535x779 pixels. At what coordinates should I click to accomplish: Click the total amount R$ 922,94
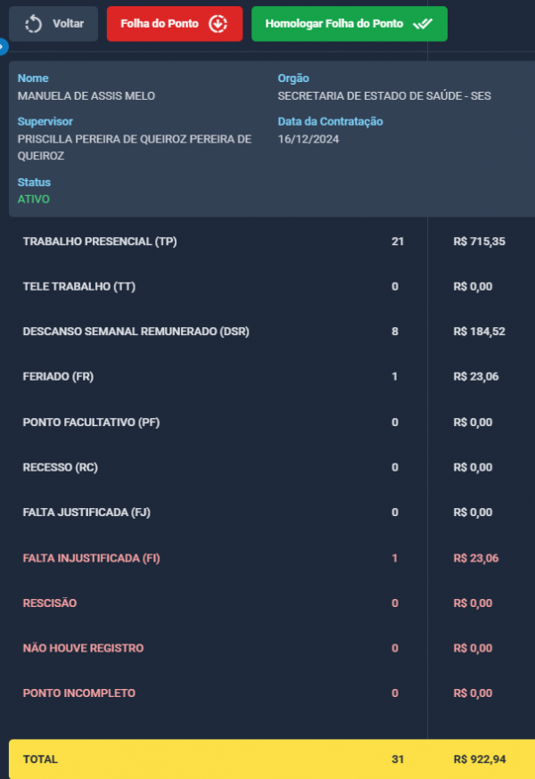(479, 759)
